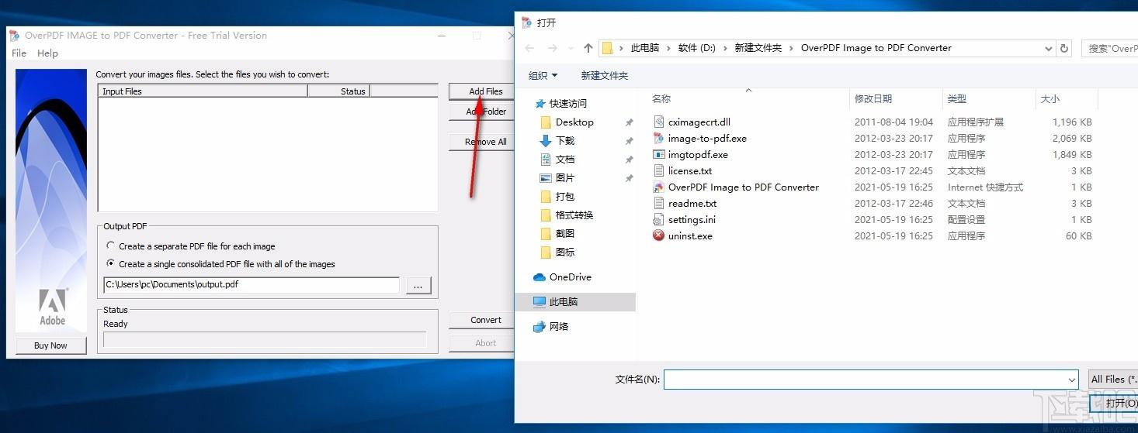The height and width of the screenshot is (433, 1138).
Task: Click the forward navigation arrow in dialog
Action: 552,48
